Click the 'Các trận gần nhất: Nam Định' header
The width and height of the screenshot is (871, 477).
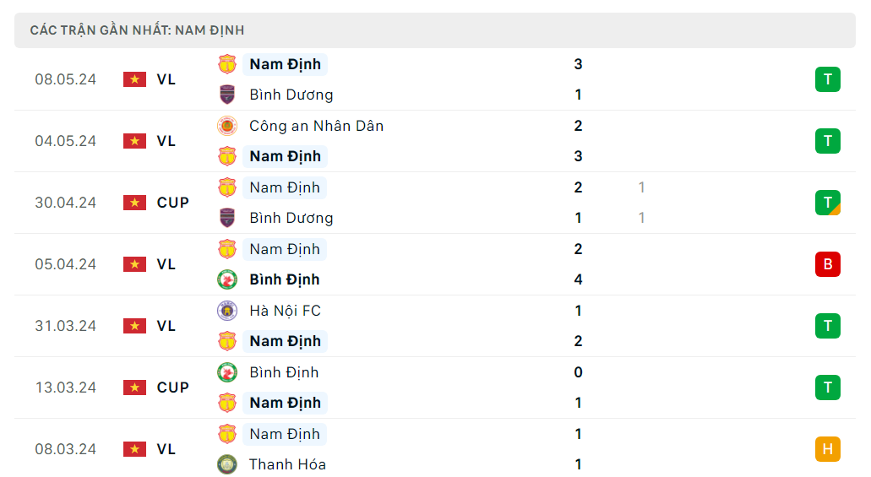tap(137, 30)
